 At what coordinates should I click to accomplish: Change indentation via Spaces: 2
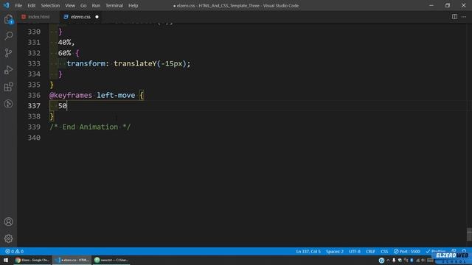click(x=334, y=251)
